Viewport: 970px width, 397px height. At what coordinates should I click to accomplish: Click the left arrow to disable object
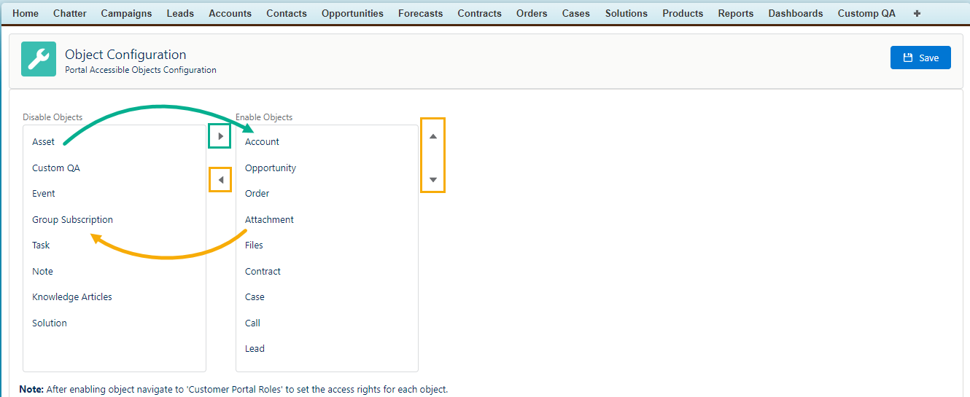point(220,180)
